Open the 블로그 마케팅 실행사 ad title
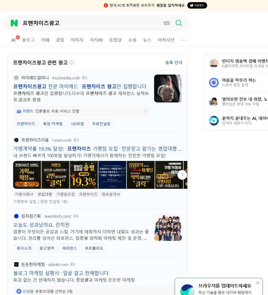268x295 pixels. (x=61, y=273)
